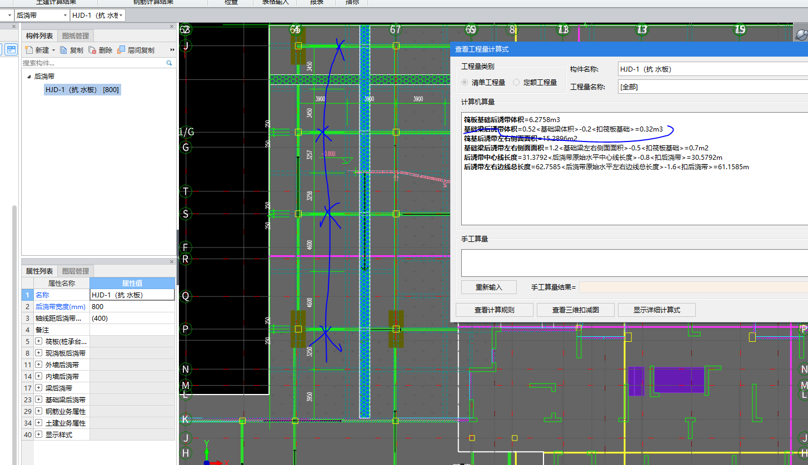Click the globe view icon at the top-right of the canvas
Viewport: 808px width, 465px height.
801,34
